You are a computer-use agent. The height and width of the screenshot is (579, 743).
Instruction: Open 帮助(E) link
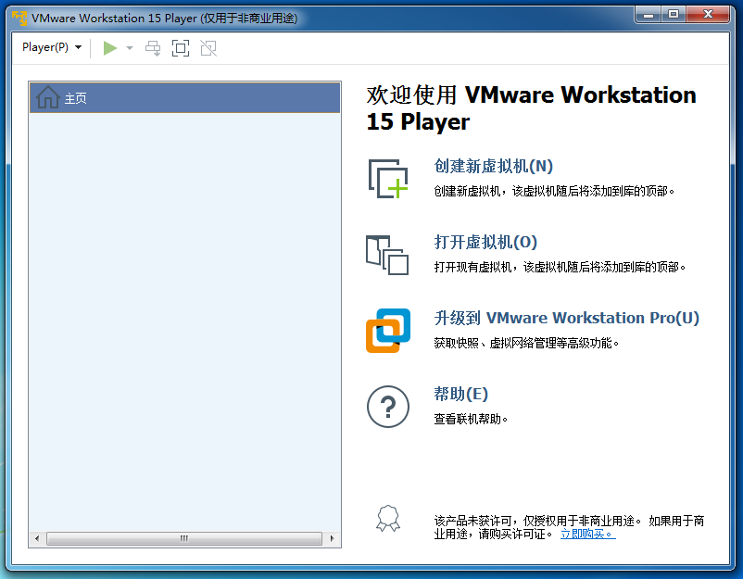pos(461,394)
